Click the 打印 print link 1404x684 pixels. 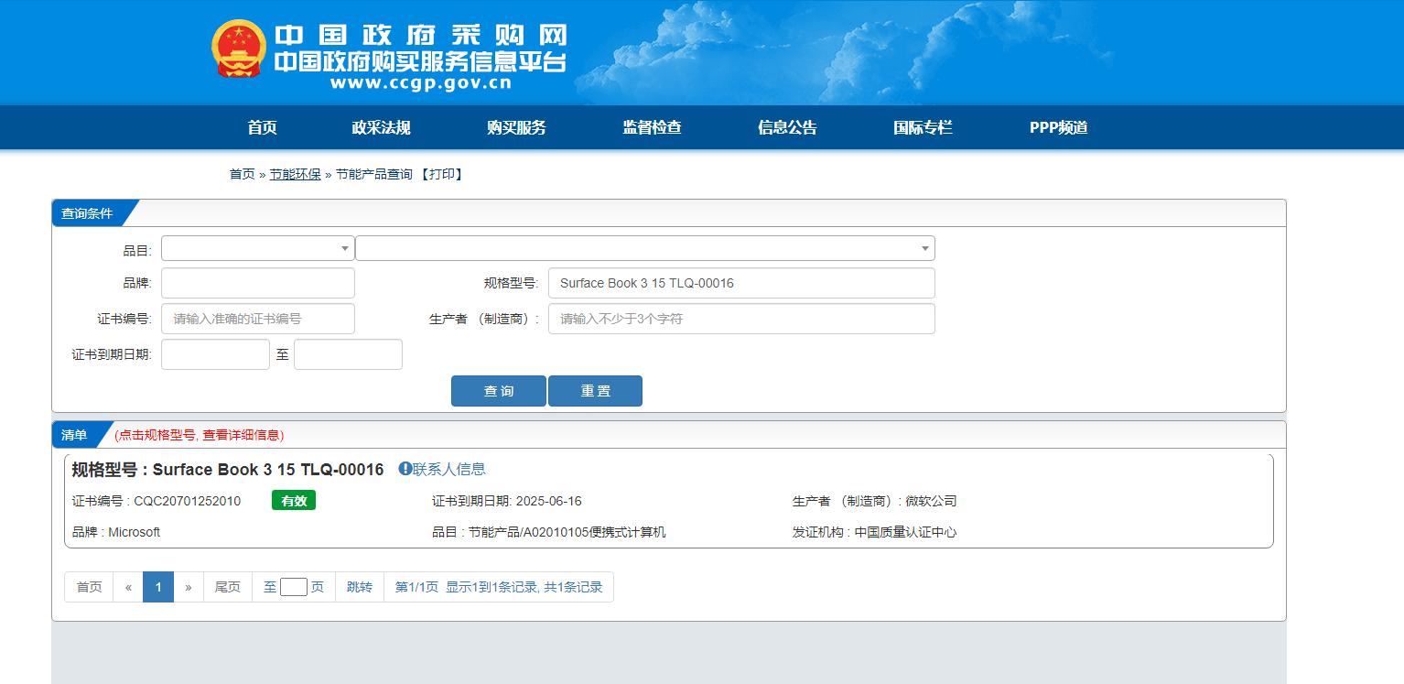(441, 174)
